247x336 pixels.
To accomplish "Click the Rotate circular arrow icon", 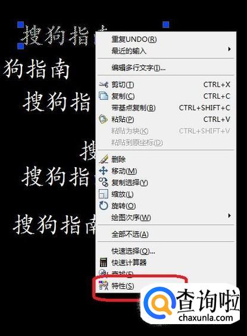I will (x=104, y=206).
